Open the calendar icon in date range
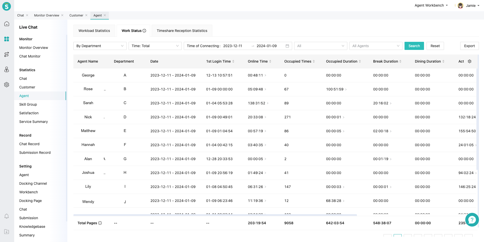The image size is (484, 242). pos(287,46)
